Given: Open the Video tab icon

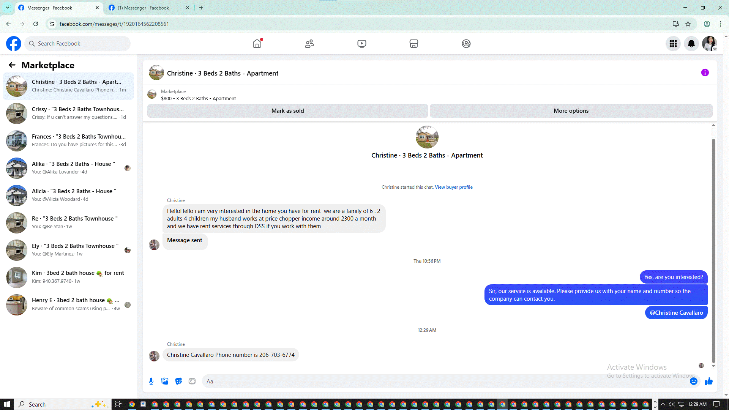Looking at the screenshot, I should pos(362,44).
